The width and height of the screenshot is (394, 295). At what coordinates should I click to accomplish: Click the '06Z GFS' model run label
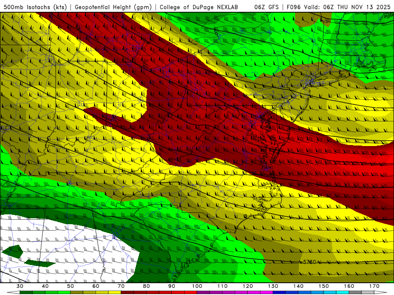(266, 7)
